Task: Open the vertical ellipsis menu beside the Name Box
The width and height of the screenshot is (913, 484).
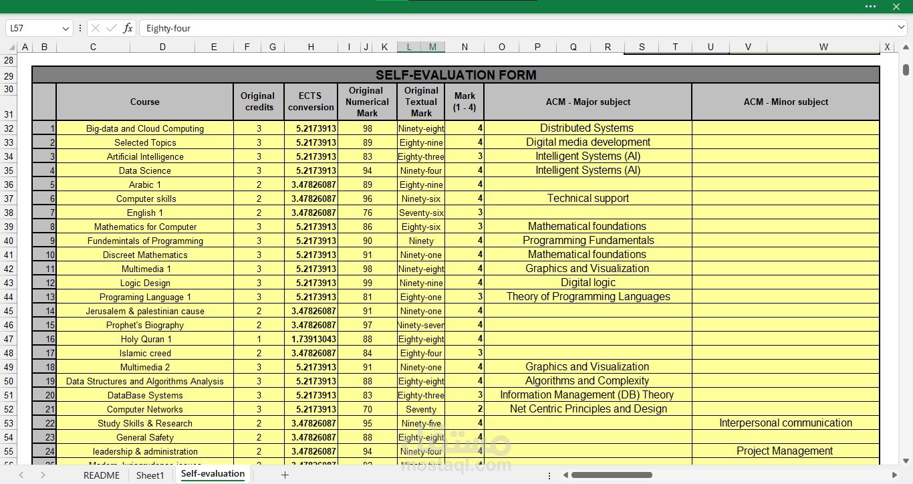Action: pos(80,28)
